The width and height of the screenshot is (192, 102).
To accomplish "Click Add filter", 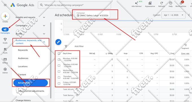I will [x=79, y=46].
